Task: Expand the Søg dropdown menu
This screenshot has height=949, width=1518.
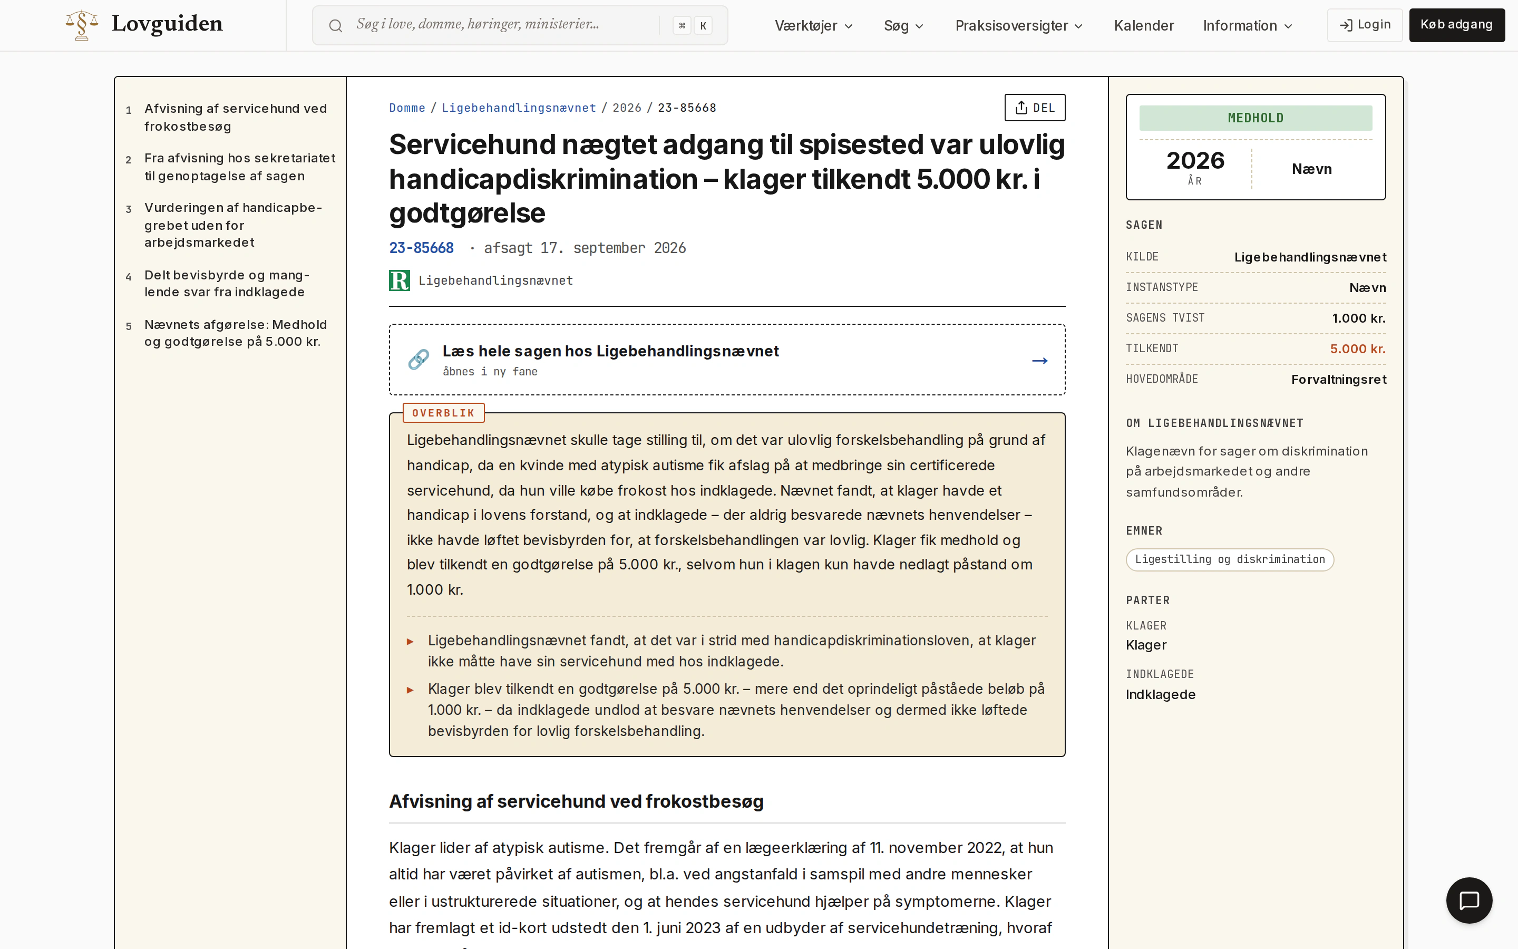Action: click(903, 26)
